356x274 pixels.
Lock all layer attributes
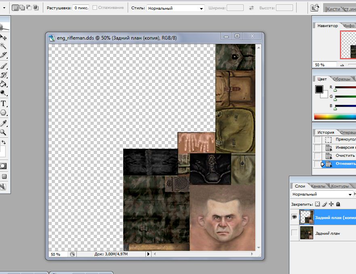(x=338, y=204)
